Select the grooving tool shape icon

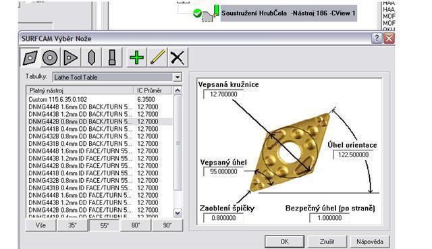click(112, 57)
